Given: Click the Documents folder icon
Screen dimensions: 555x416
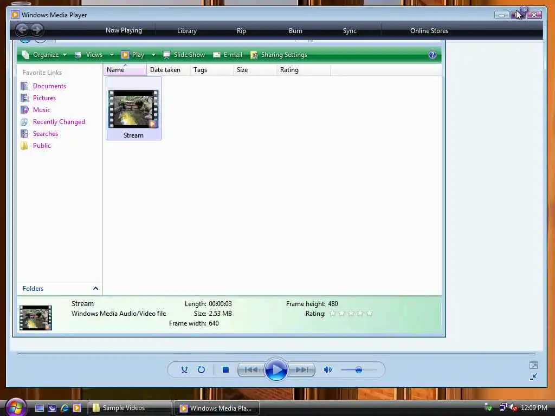Looking at the screenshot, I should pyautogui.click(x=24, y=86).
